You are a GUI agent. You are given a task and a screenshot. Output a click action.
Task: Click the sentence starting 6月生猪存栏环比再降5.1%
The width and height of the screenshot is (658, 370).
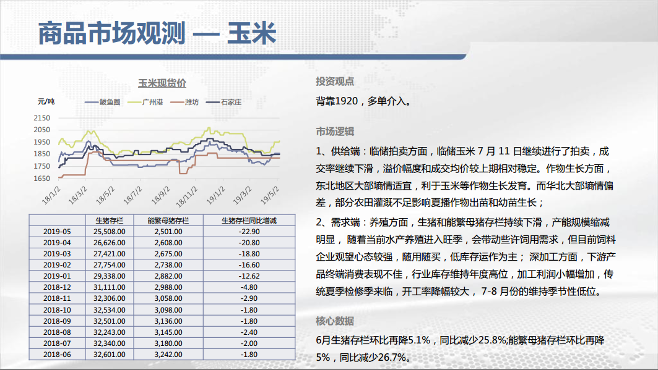pyautogui.click(x=460, y=348)
